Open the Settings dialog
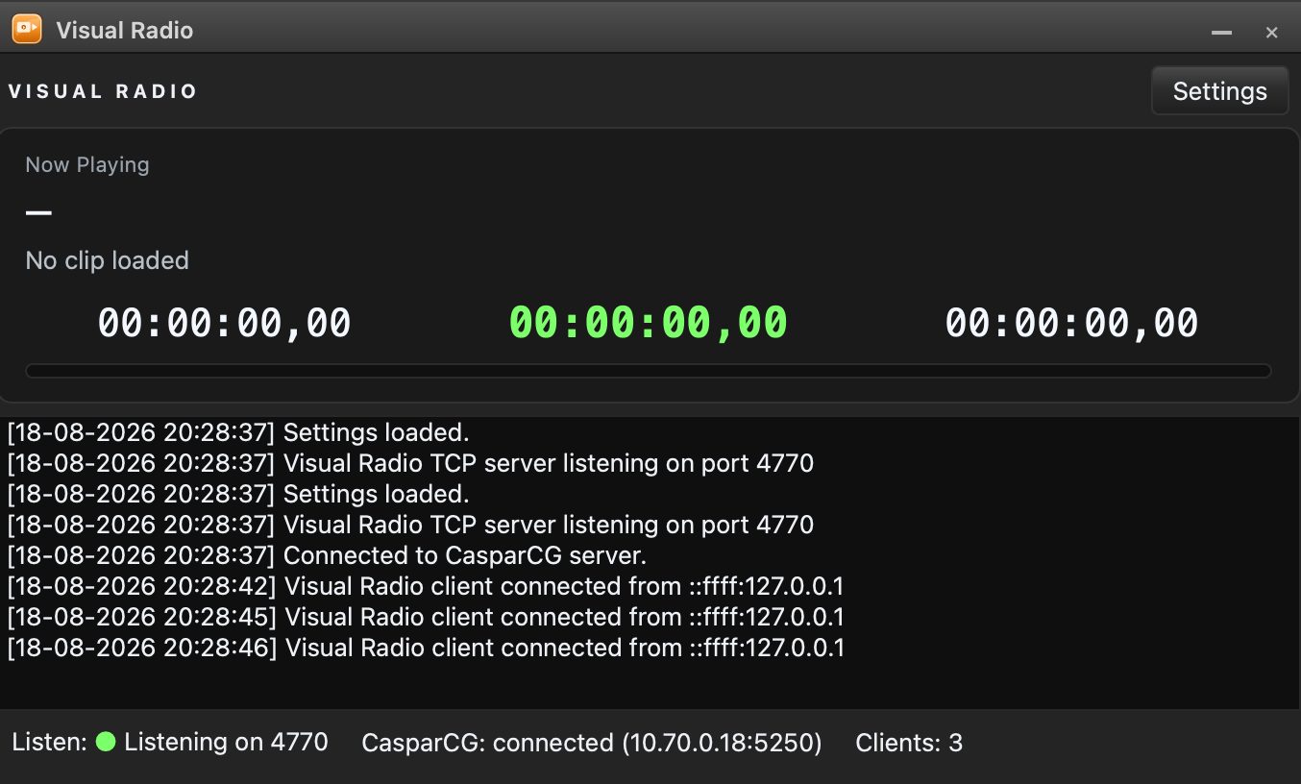Image resolution: width=1301 pixels, height=784 pixels. pos(1219,91)
